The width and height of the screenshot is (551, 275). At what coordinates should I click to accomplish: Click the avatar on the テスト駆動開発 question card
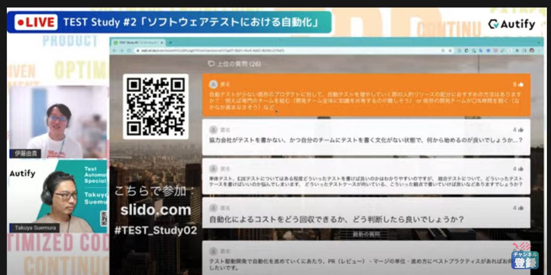(213, 251)
